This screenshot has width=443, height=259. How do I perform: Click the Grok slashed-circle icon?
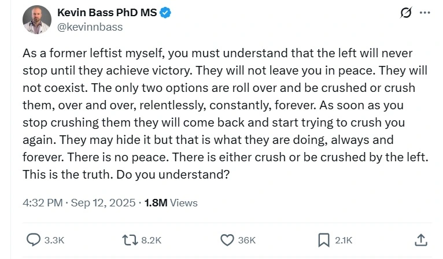[405, 13]
